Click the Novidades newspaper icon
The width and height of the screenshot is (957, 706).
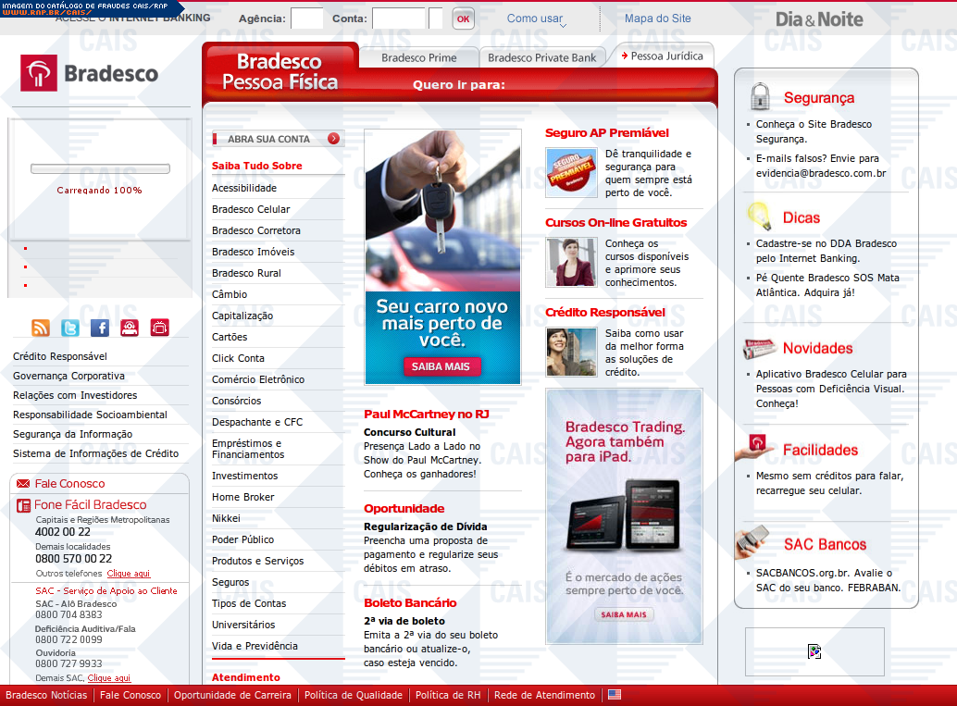[x=759, y=349]
